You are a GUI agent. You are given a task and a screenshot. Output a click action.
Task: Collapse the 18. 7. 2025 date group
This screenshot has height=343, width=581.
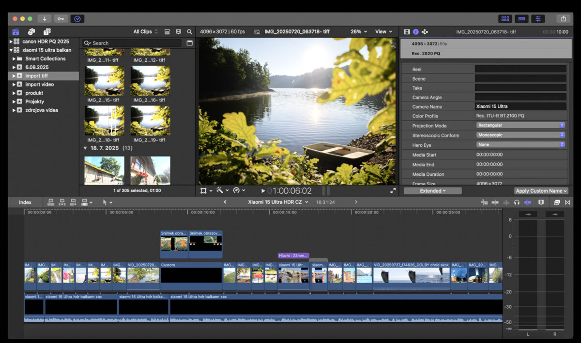tap(86, 148)
